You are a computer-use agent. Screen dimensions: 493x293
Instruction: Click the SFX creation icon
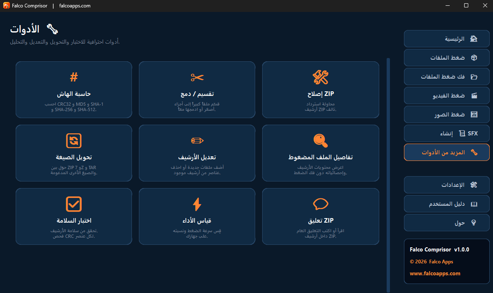[462, 133]
